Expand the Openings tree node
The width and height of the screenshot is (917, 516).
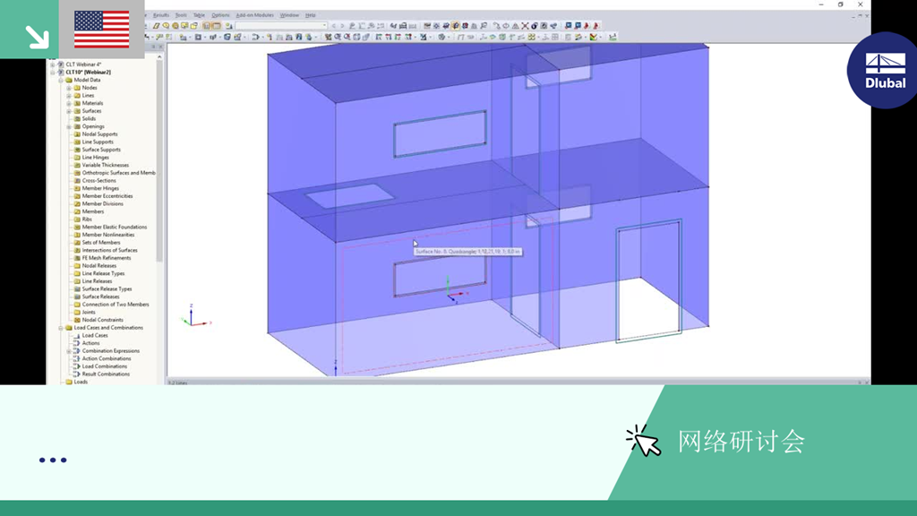tap(69, 126)
